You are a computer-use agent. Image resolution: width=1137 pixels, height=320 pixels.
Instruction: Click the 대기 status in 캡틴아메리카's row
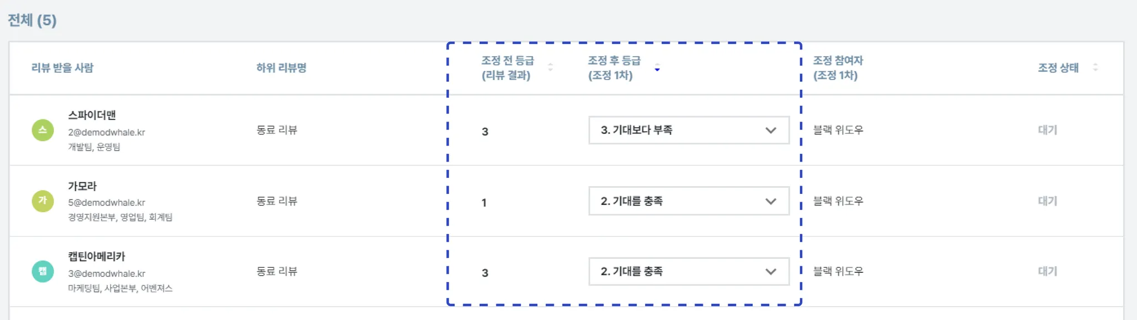pos(1048,272)
